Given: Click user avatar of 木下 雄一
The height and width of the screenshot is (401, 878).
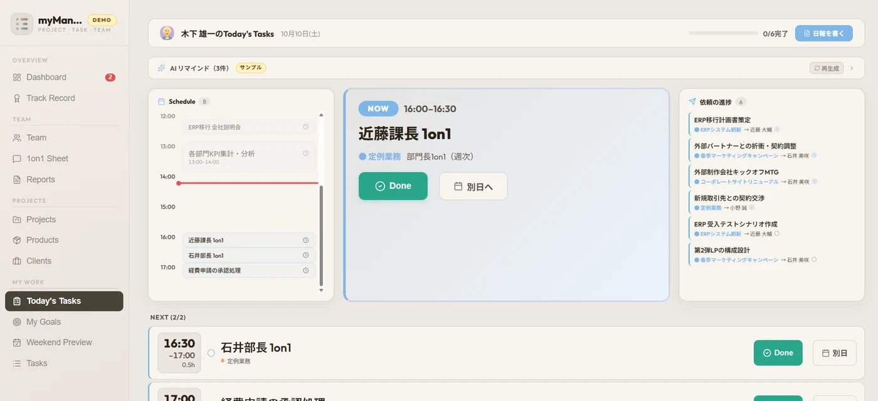Looking at the screenshot, I should 167,33.
